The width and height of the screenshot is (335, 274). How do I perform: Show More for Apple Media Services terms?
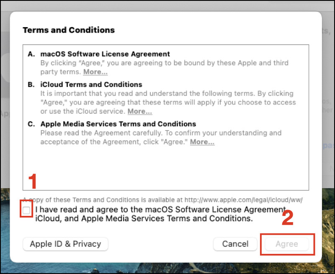pos(202,142)
